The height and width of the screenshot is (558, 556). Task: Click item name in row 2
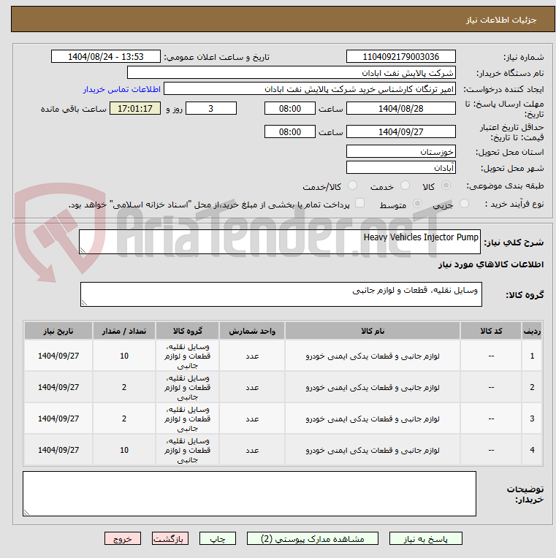click(x=373, y=387)
